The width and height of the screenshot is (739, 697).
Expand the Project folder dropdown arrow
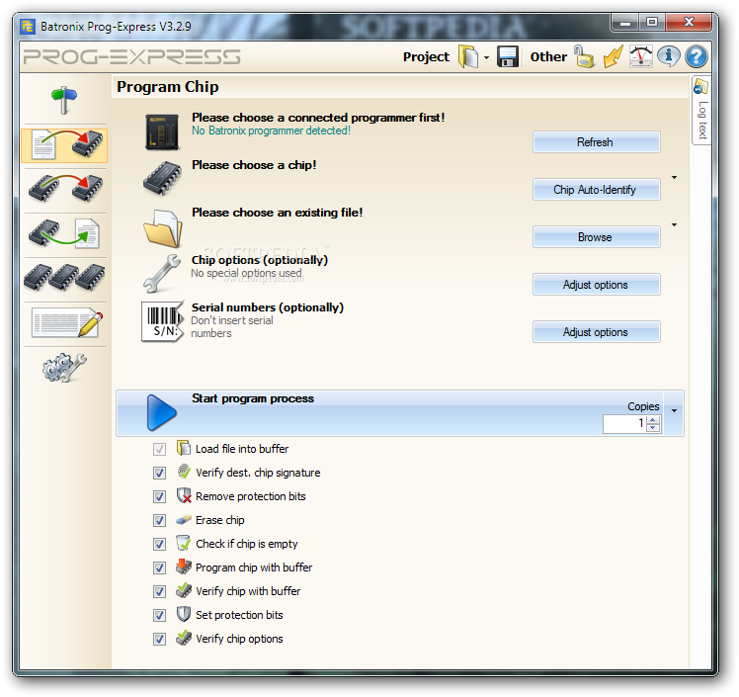point(486,57)
